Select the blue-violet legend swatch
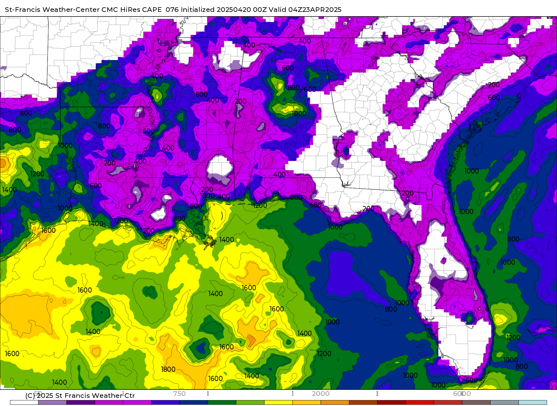 coord(165,403)
